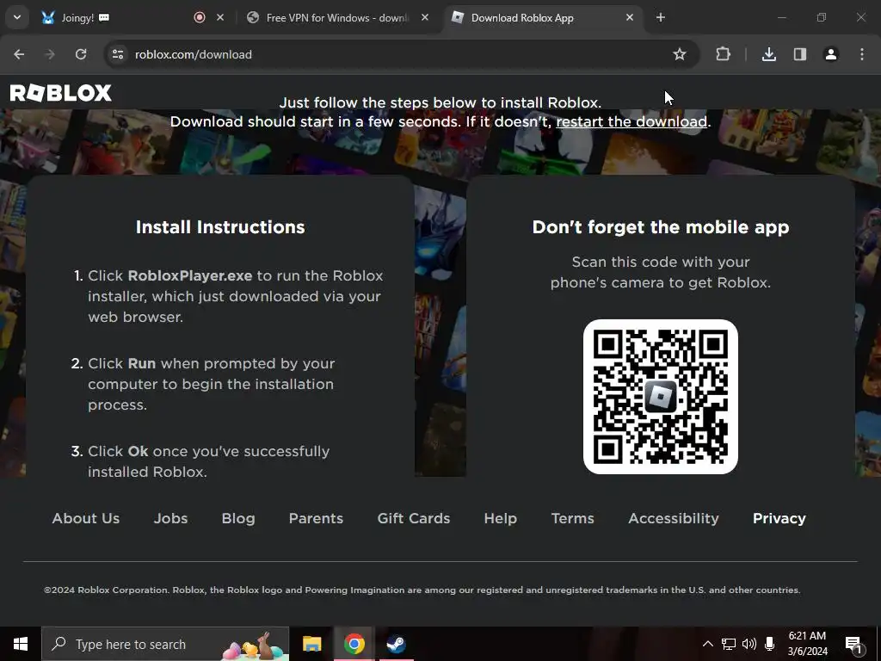Open Jobs footer link
881x661 pixels.
171,518
